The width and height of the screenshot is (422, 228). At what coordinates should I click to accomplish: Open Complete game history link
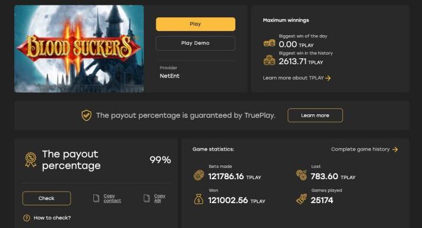pos(360,149)
